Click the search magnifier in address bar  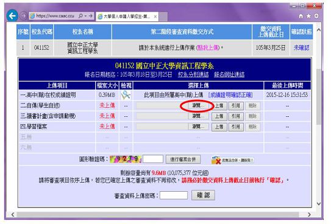[80, 16]
